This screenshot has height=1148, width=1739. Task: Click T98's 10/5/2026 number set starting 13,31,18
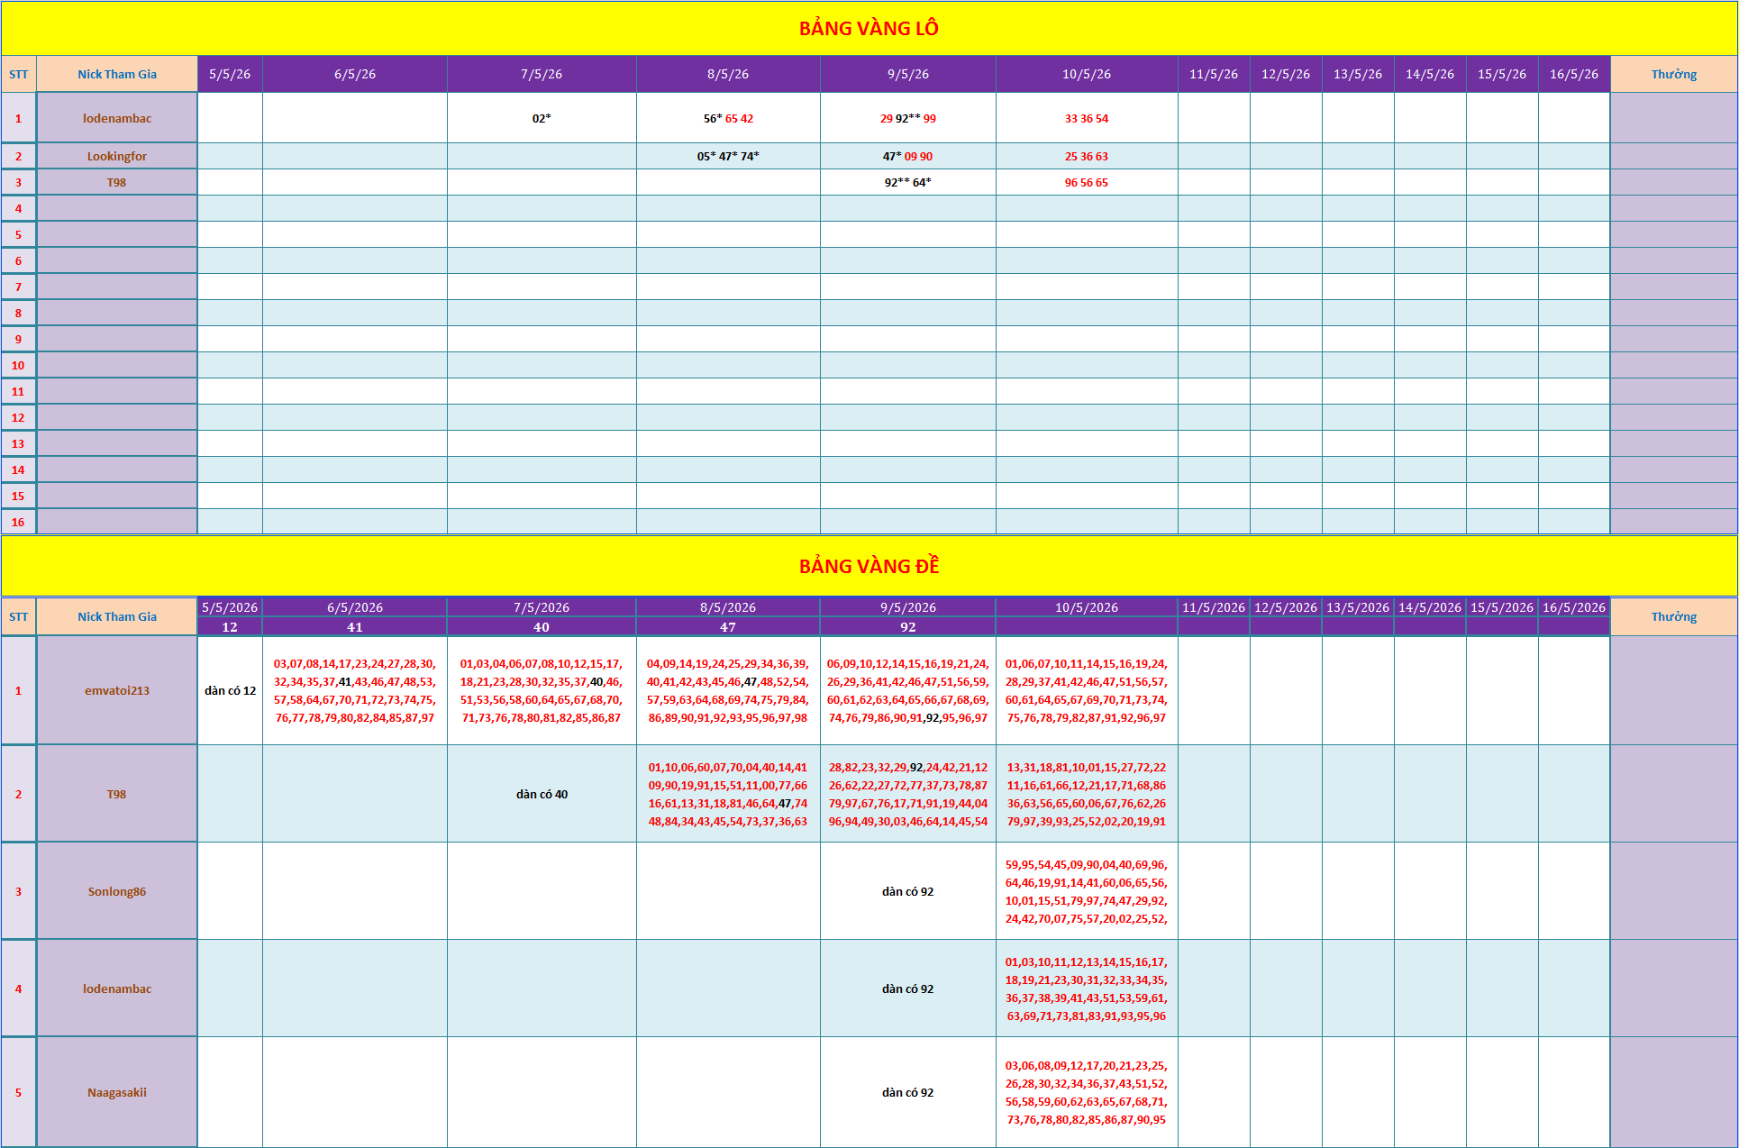pyautogui.click(x=1087, y=794)
